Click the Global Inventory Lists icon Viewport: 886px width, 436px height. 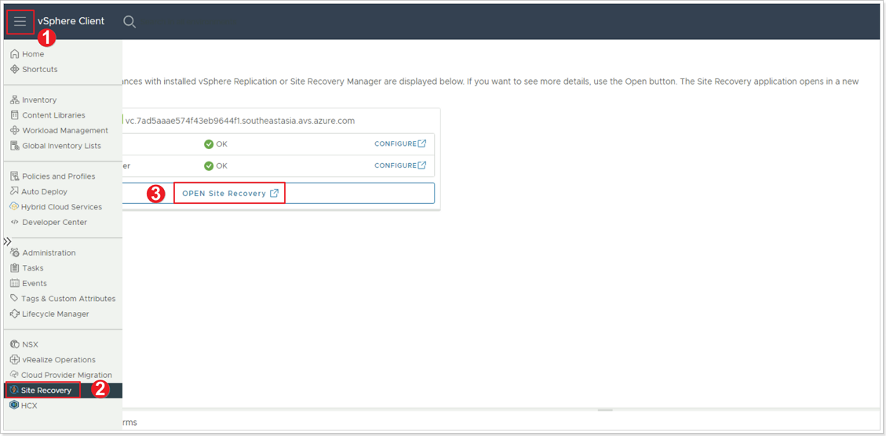tap(15, 146)
